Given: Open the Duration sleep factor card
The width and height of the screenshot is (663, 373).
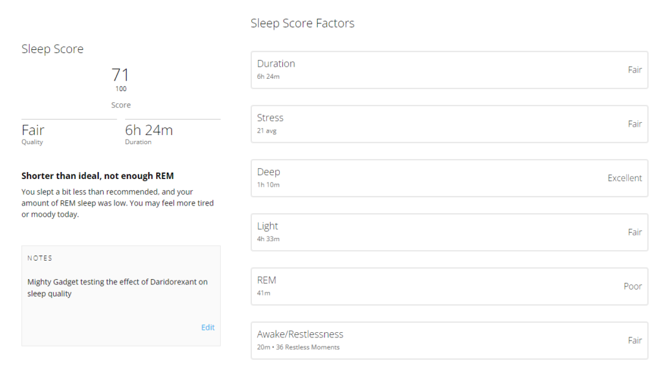Looking at the screenshot, I should (449, 70).
